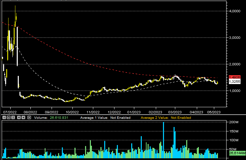Click the white 1,3255 last price tag

tap(234, 82)
